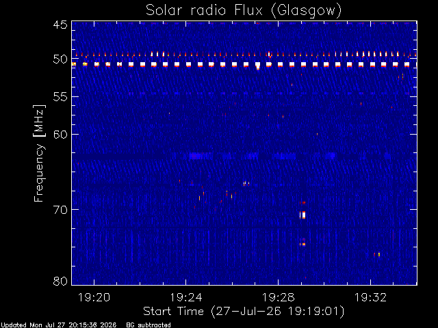This screenshot has height=328, width=438.
Task: Click the small white burst cluster near 19:26
Action: click(x=246, y=184)
